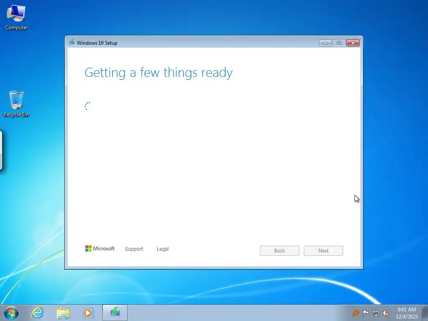Click the Back button

[x=280, y=251]
